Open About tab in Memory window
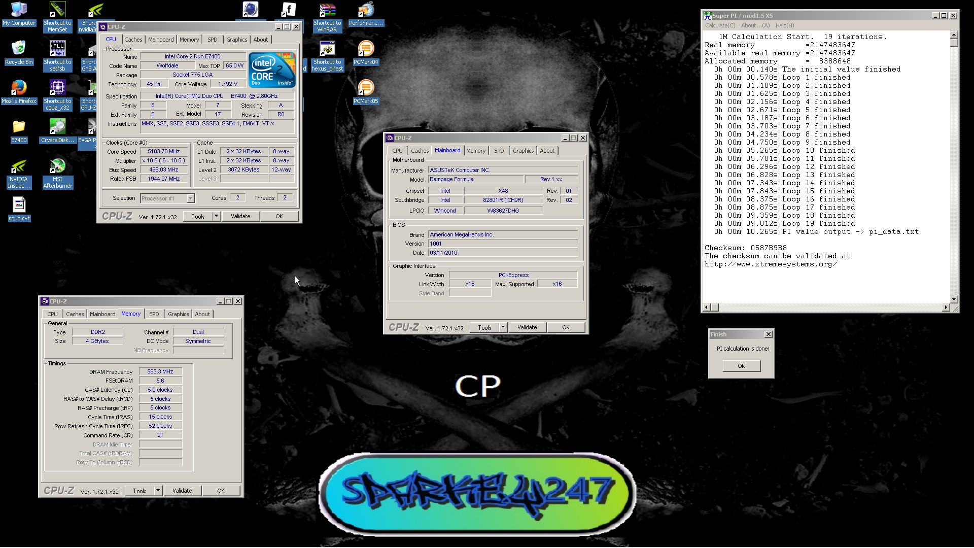This screenshot has height=548, width=974. [x=202, y=314]
